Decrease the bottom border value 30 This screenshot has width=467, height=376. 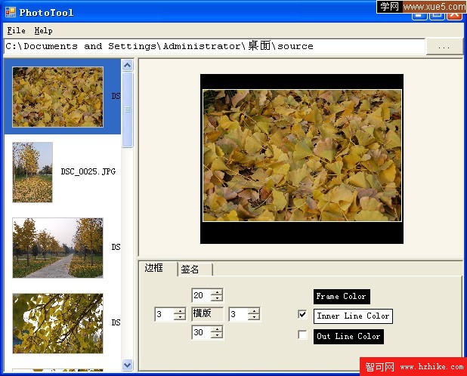coord(217,335)
